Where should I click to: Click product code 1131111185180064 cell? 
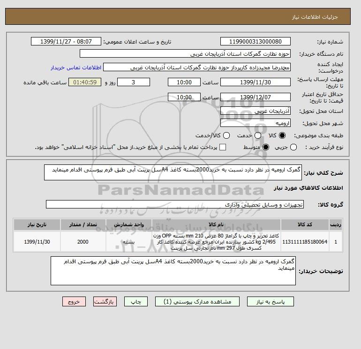coord(305,242)
